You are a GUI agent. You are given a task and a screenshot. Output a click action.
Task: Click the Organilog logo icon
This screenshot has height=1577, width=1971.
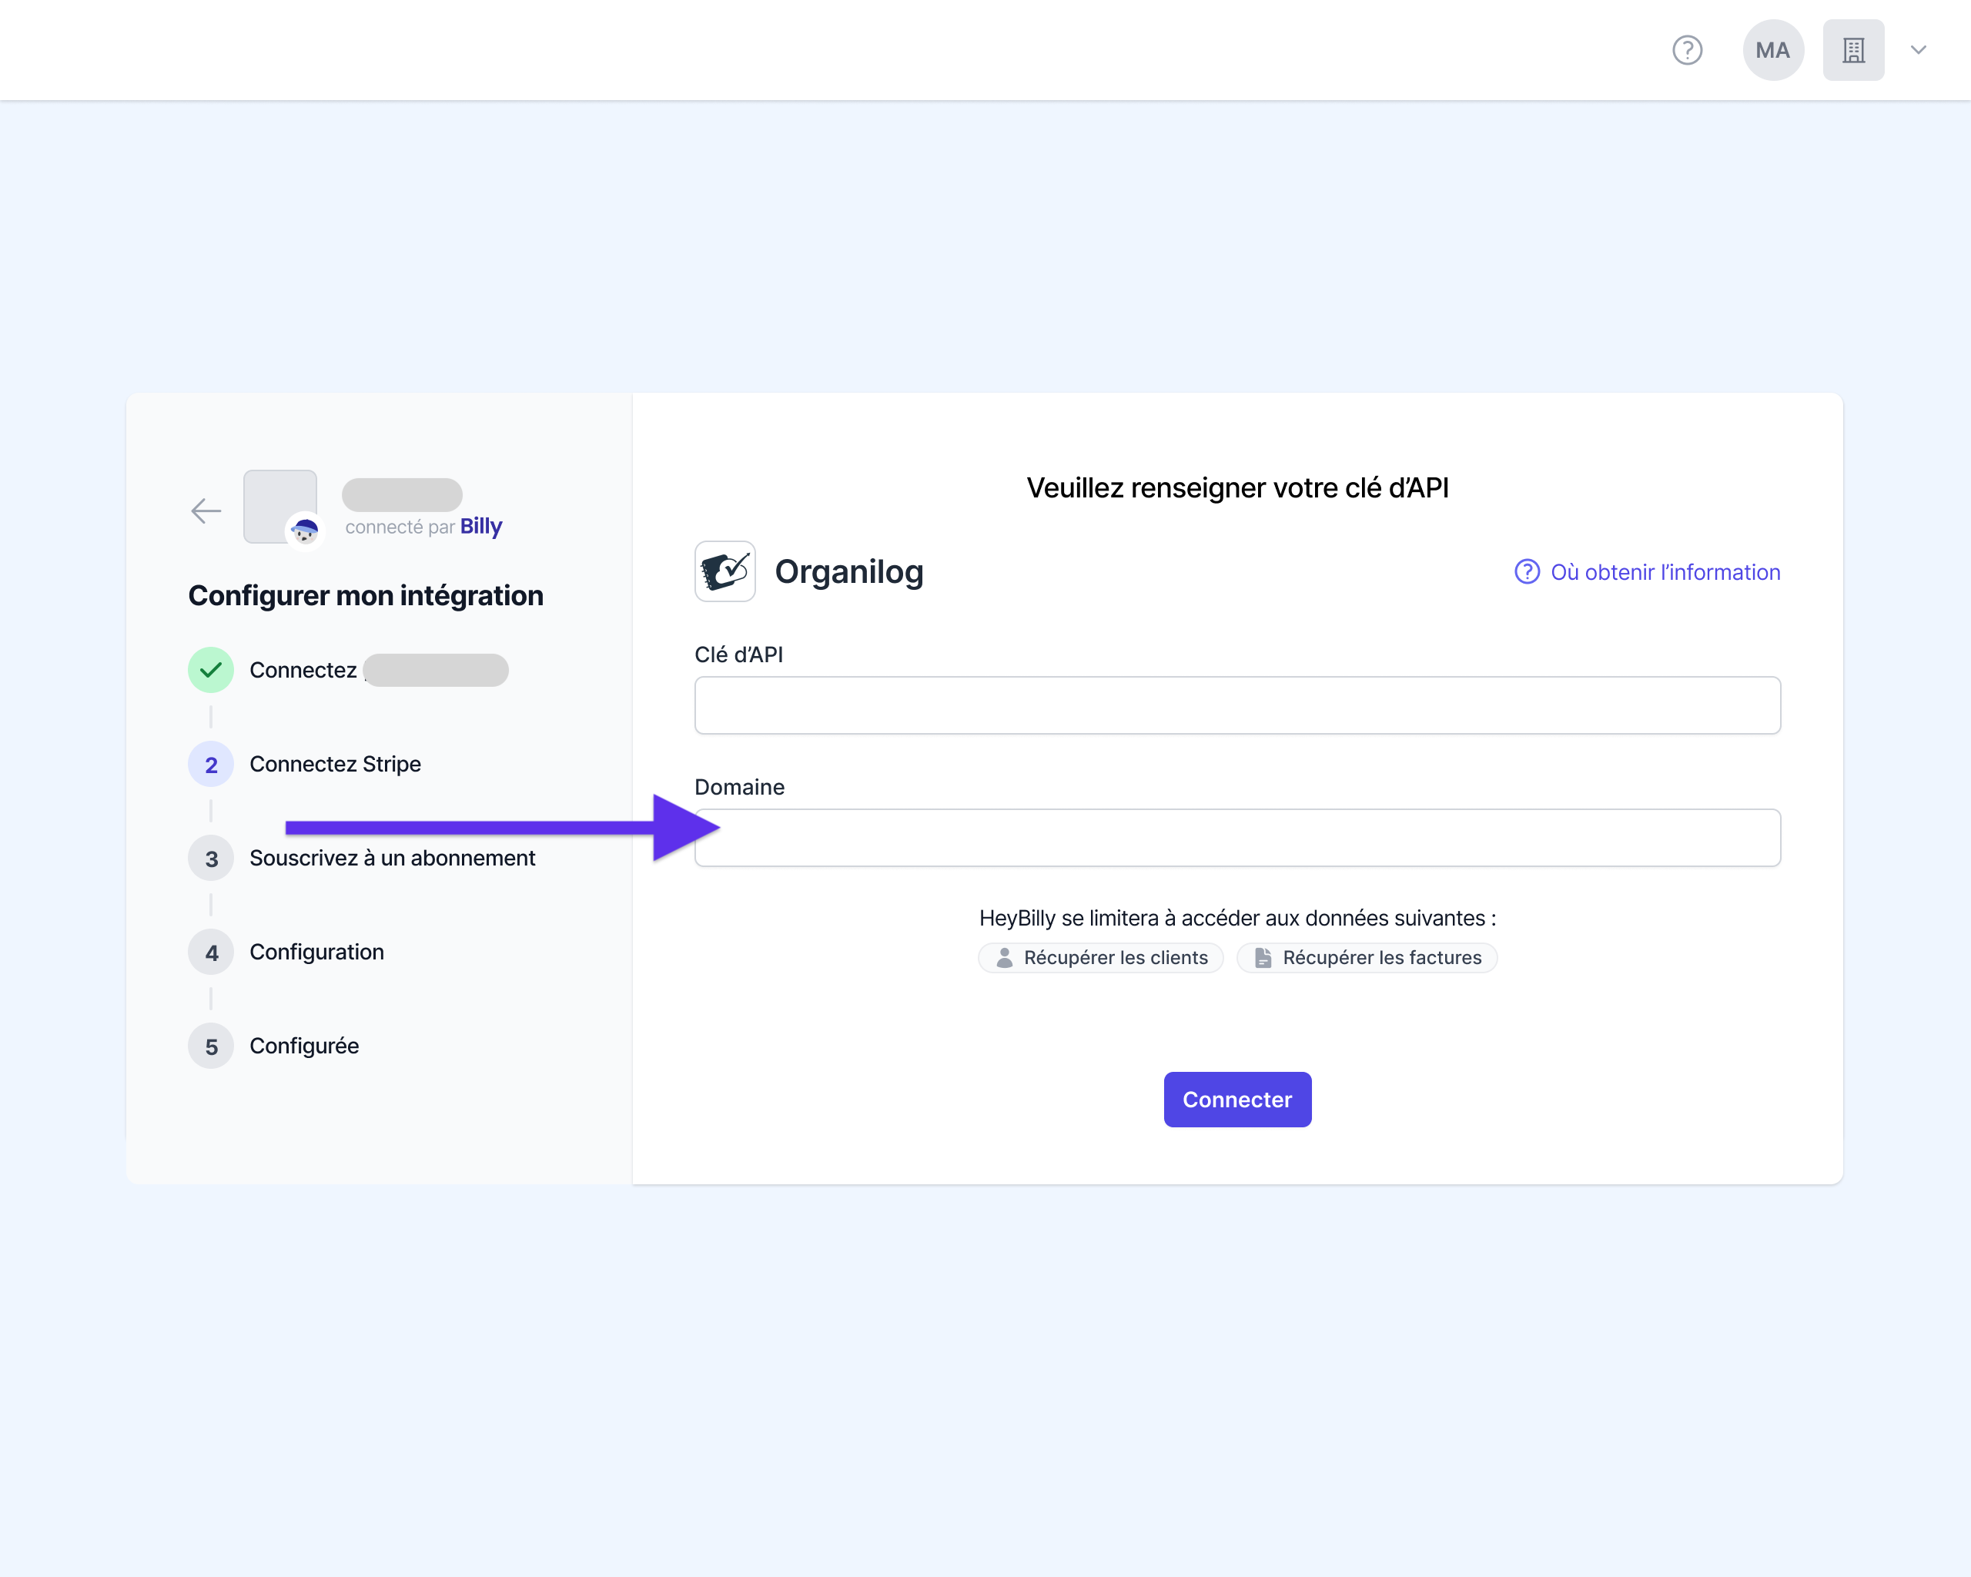click(725, 571)
